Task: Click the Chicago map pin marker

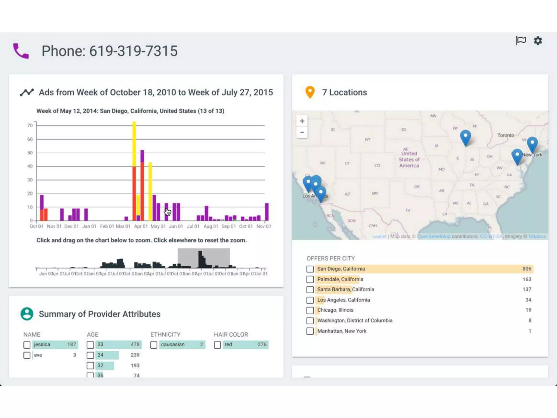Action: [465, 137]
